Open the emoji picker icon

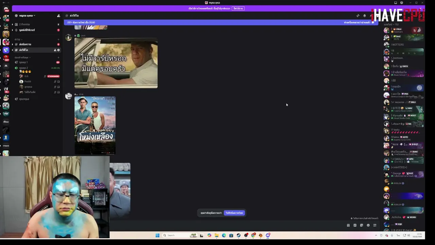pos(368,225)
